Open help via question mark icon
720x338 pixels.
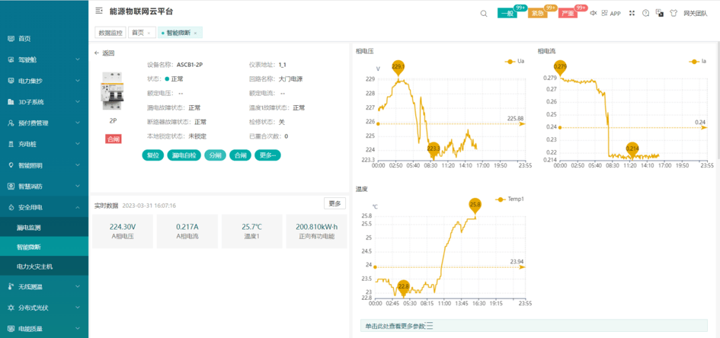click(x=646, y=13)
